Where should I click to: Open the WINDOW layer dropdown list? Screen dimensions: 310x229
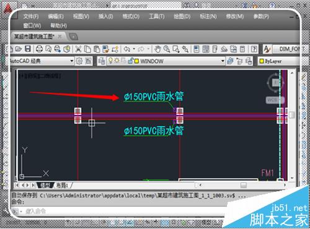pyautogui.click(x=223, y=61)
